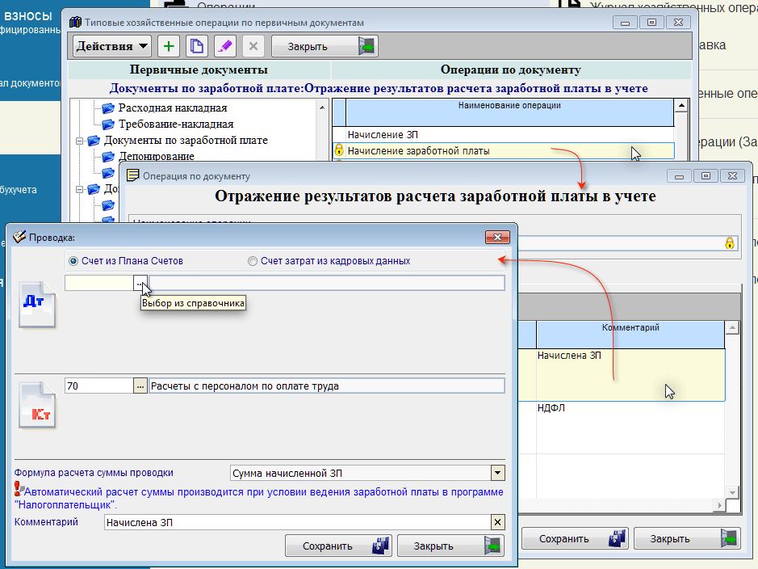Click Закрыть in Операция по документу window

coord(688,538)
